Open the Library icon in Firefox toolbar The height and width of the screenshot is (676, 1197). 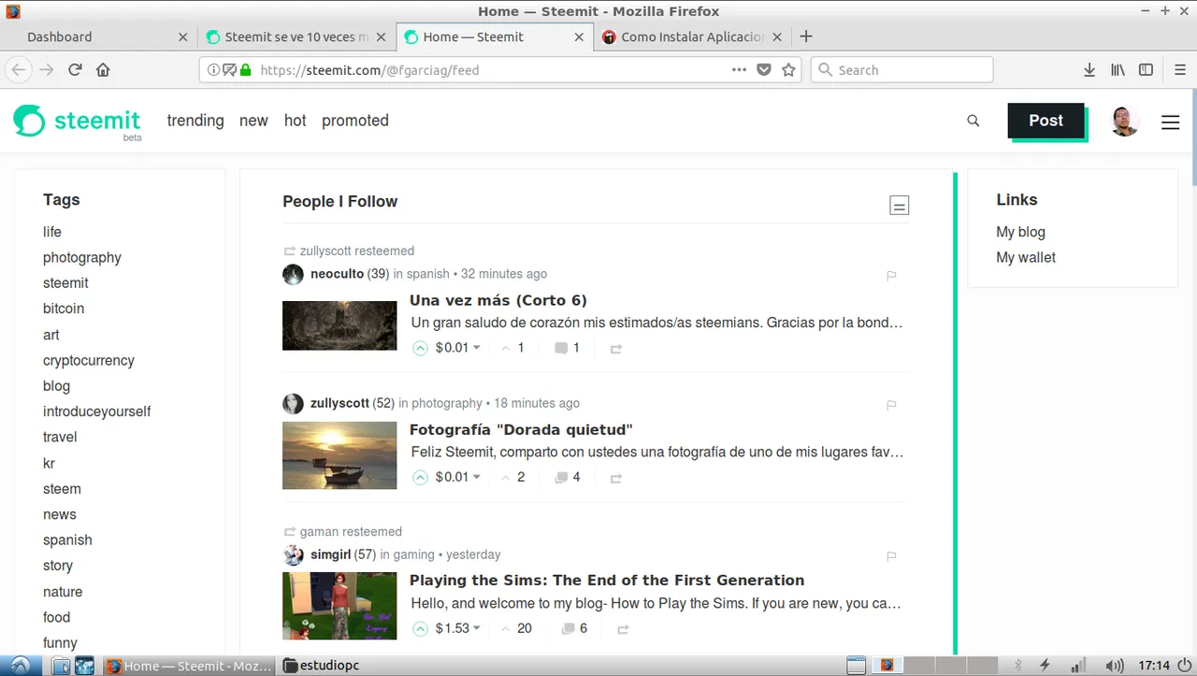coord(1118,70)
